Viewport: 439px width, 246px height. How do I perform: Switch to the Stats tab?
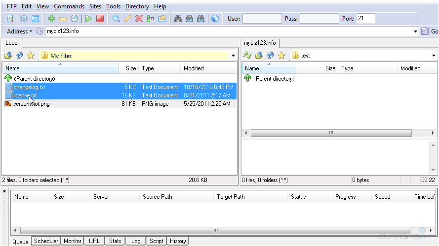(x=115, y=241)
